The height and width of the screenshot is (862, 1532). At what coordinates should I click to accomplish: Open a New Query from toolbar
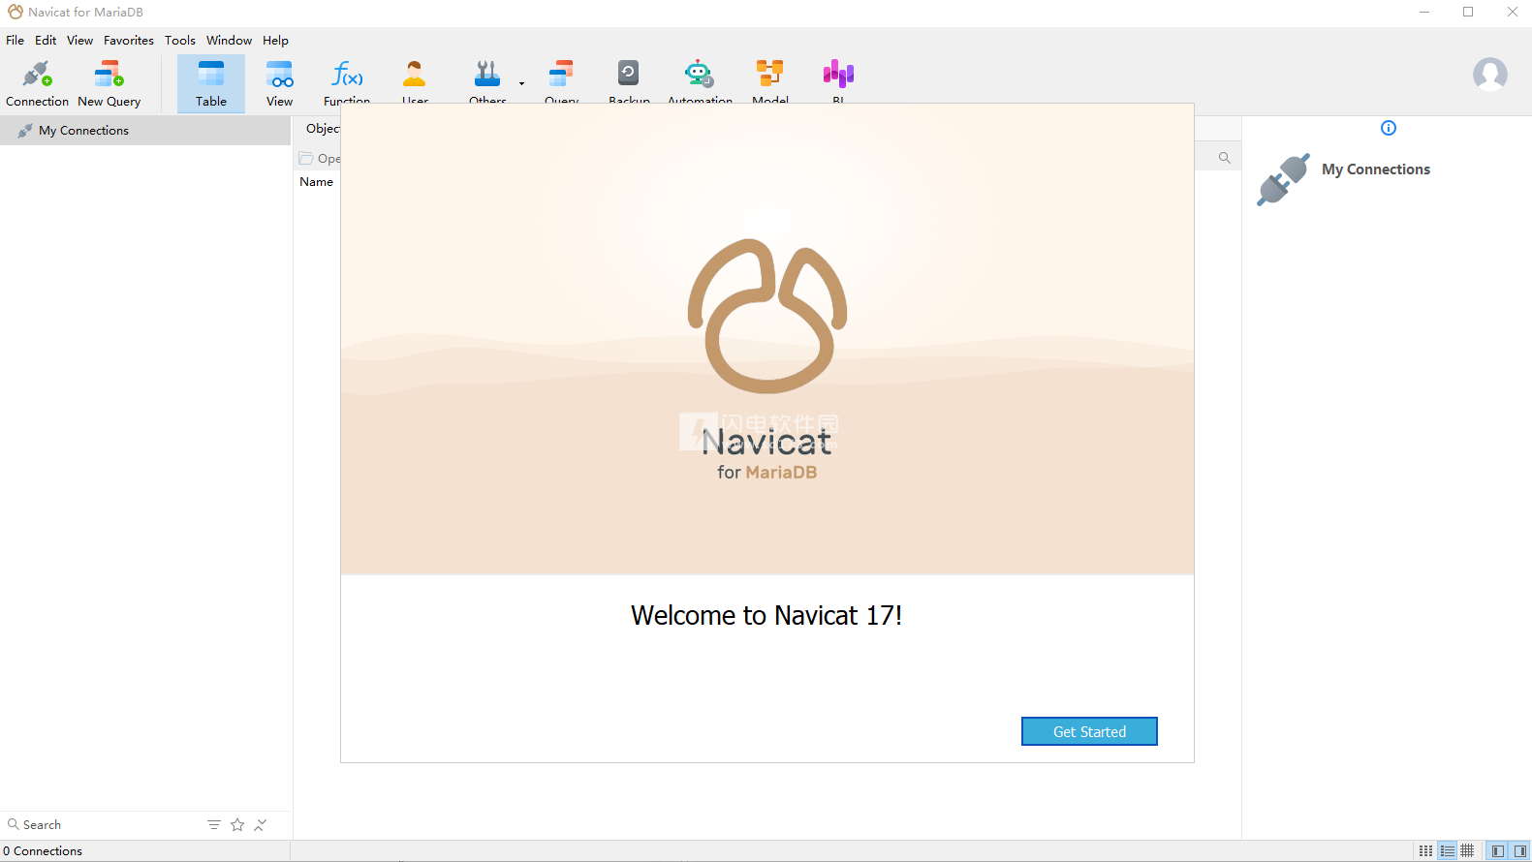pyautogui.click(x=109, y=83)
